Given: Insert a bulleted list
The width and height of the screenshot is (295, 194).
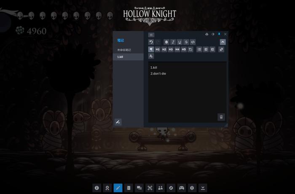Looking at the screenshot, I should point(199,49).
